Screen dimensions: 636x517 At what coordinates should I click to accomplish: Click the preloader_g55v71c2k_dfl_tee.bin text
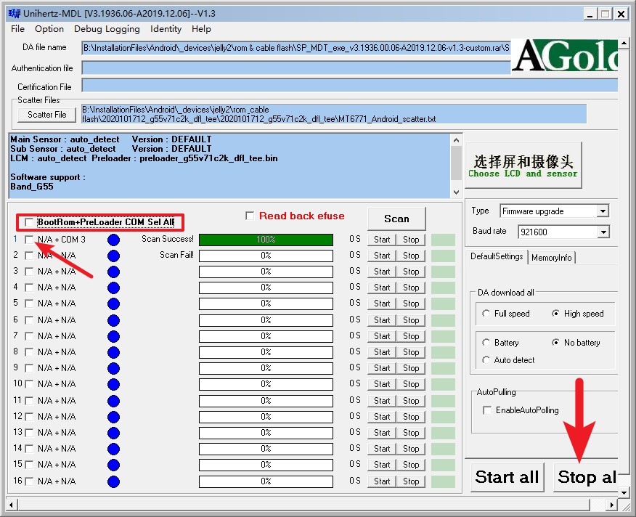pyautogui.click(x=208, y=158)
